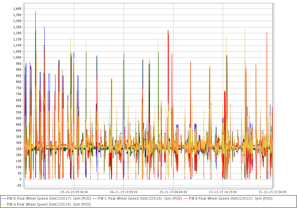Click the blue line swatch for RW D
The height and width of the screenshot is (208, 297).
(x=4, y=198)
